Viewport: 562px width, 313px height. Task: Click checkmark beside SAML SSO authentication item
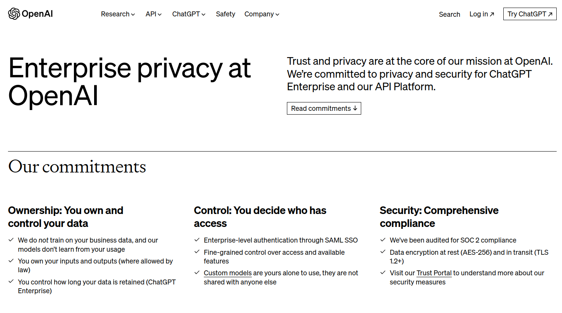[x=197, y=240]
